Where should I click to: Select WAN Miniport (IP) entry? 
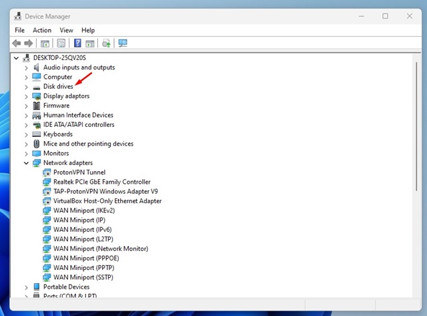[x=79, y=220]
